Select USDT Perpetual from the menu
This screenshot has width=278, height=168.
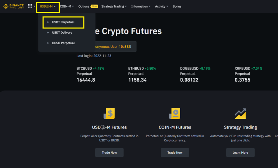(x=63, y=22)
